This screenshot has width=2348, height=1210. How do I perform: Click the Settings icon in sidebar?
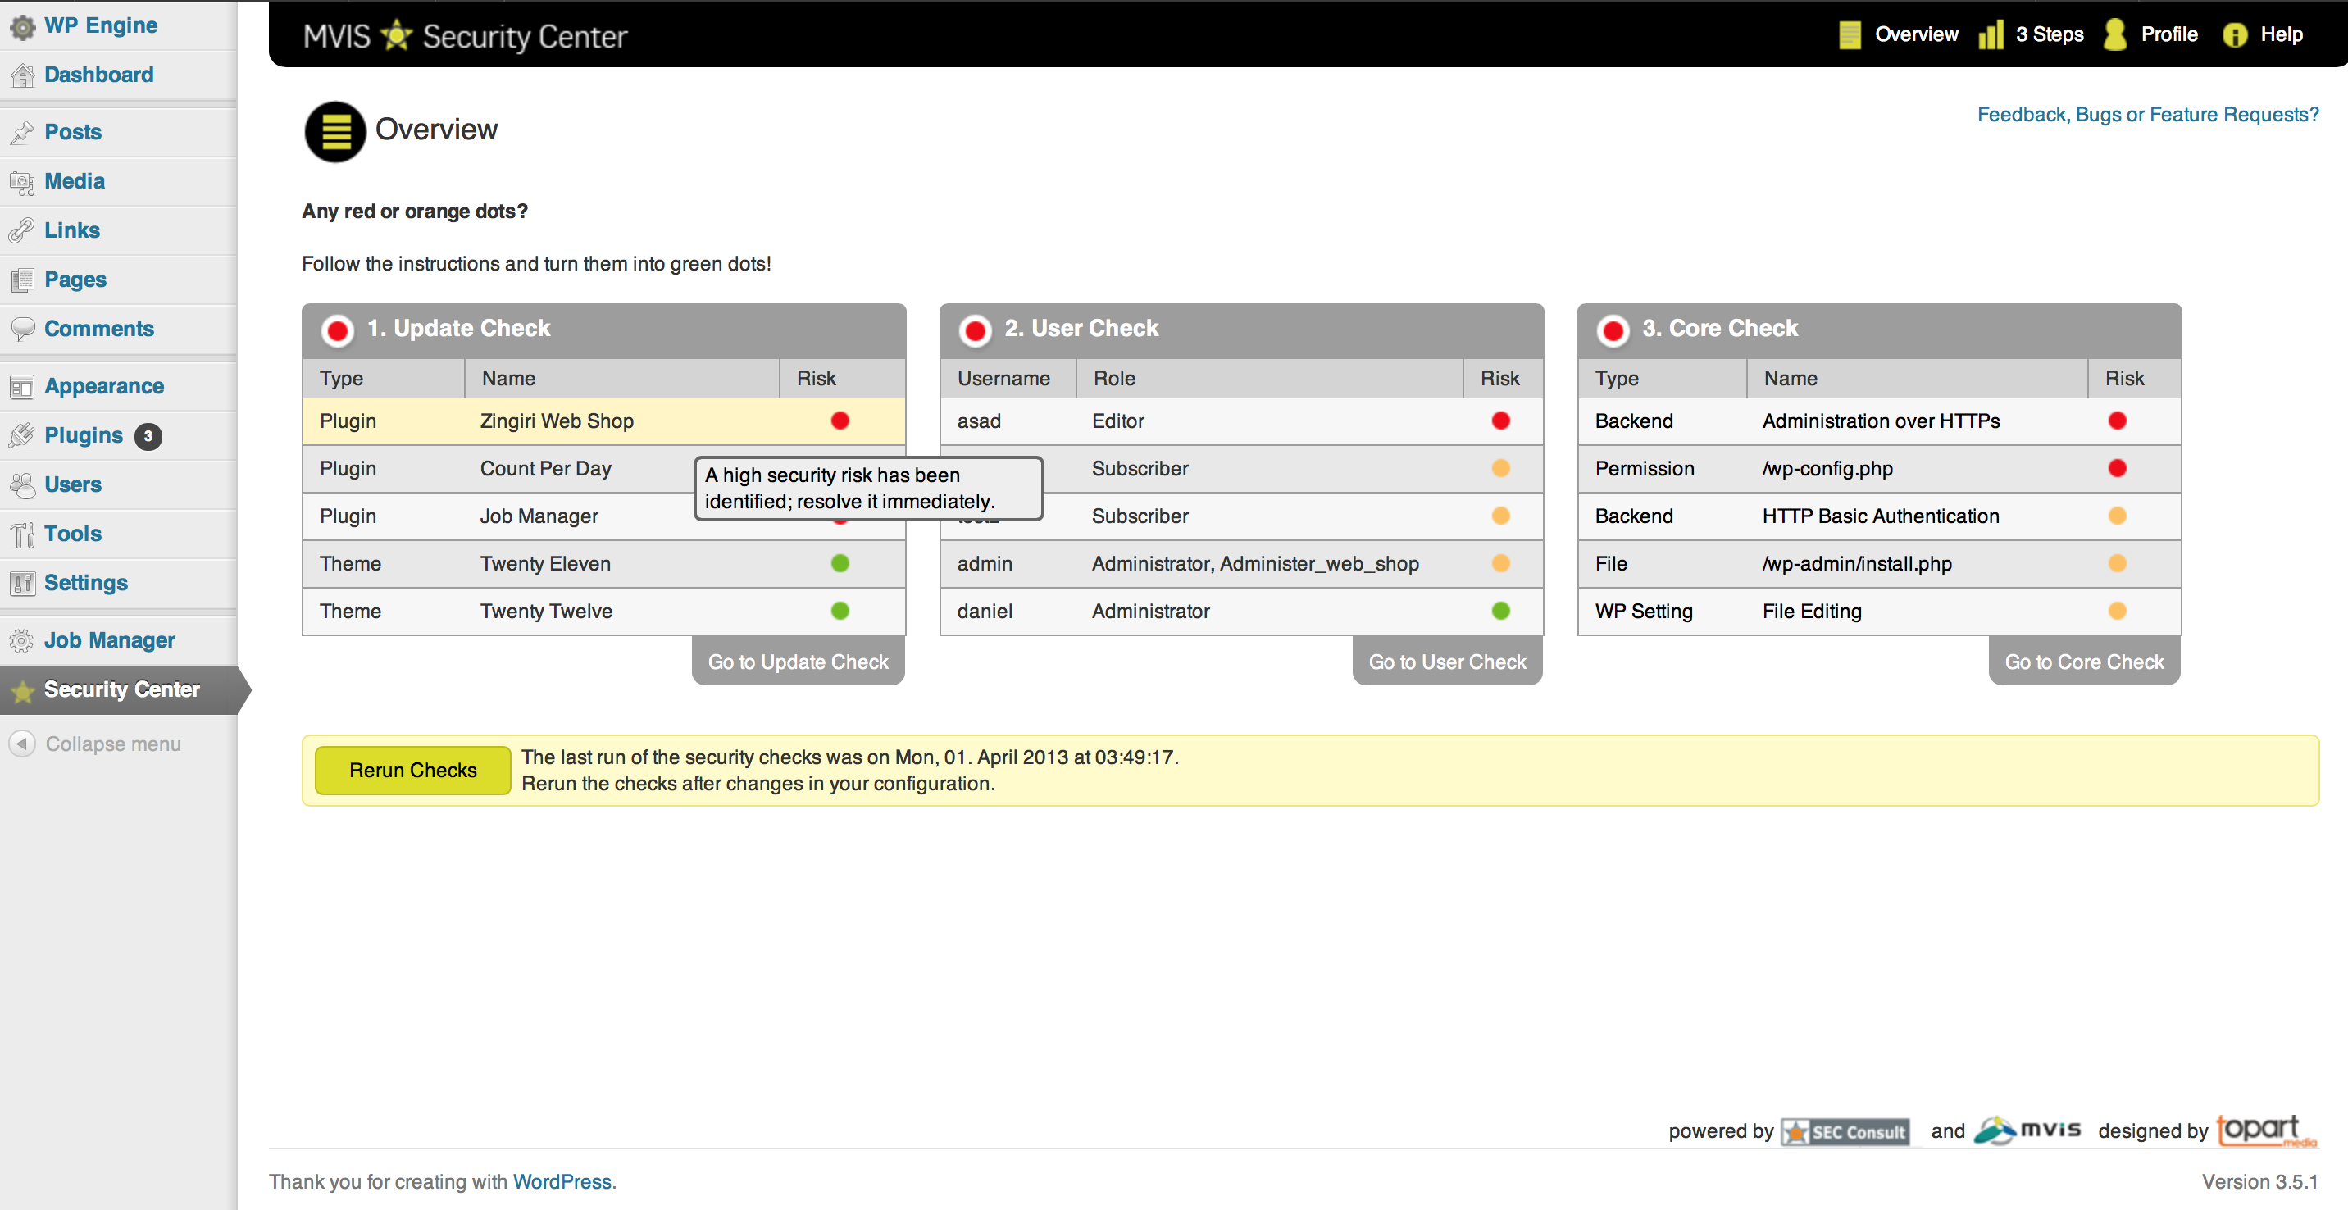click(x=22, y=583)
